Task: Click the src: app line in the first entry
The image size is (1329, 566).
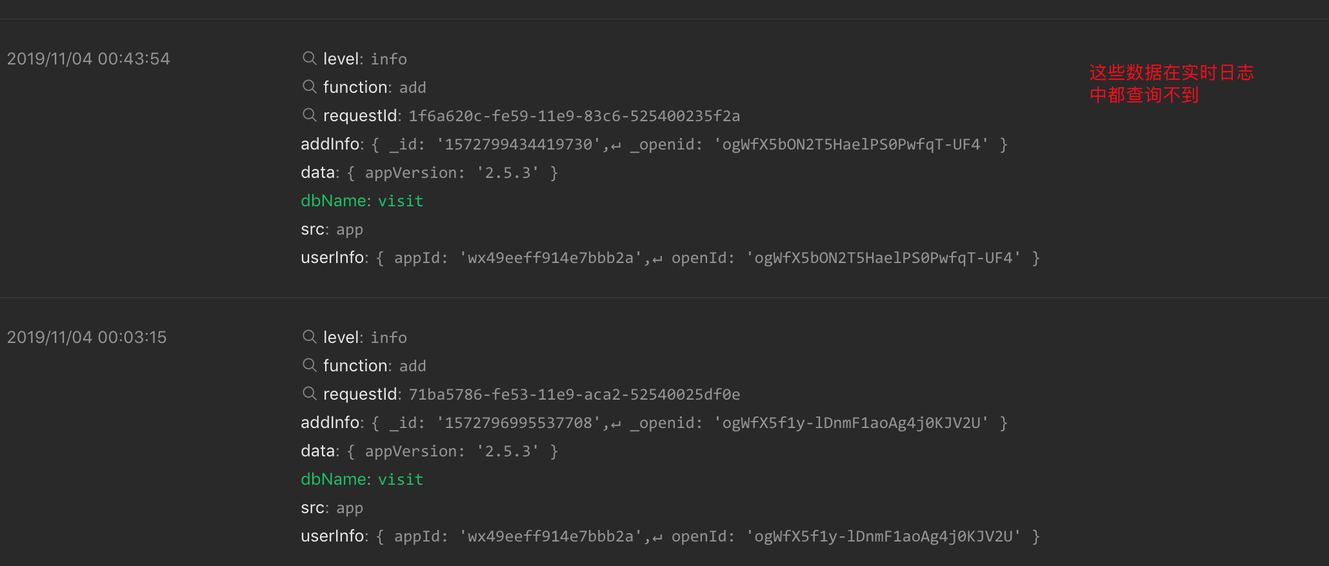Action: [x=332, y=229]
